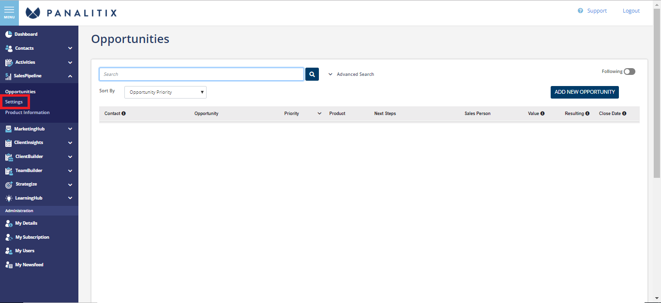
Task: Click the Value column info icon
Action: point(542,114)
